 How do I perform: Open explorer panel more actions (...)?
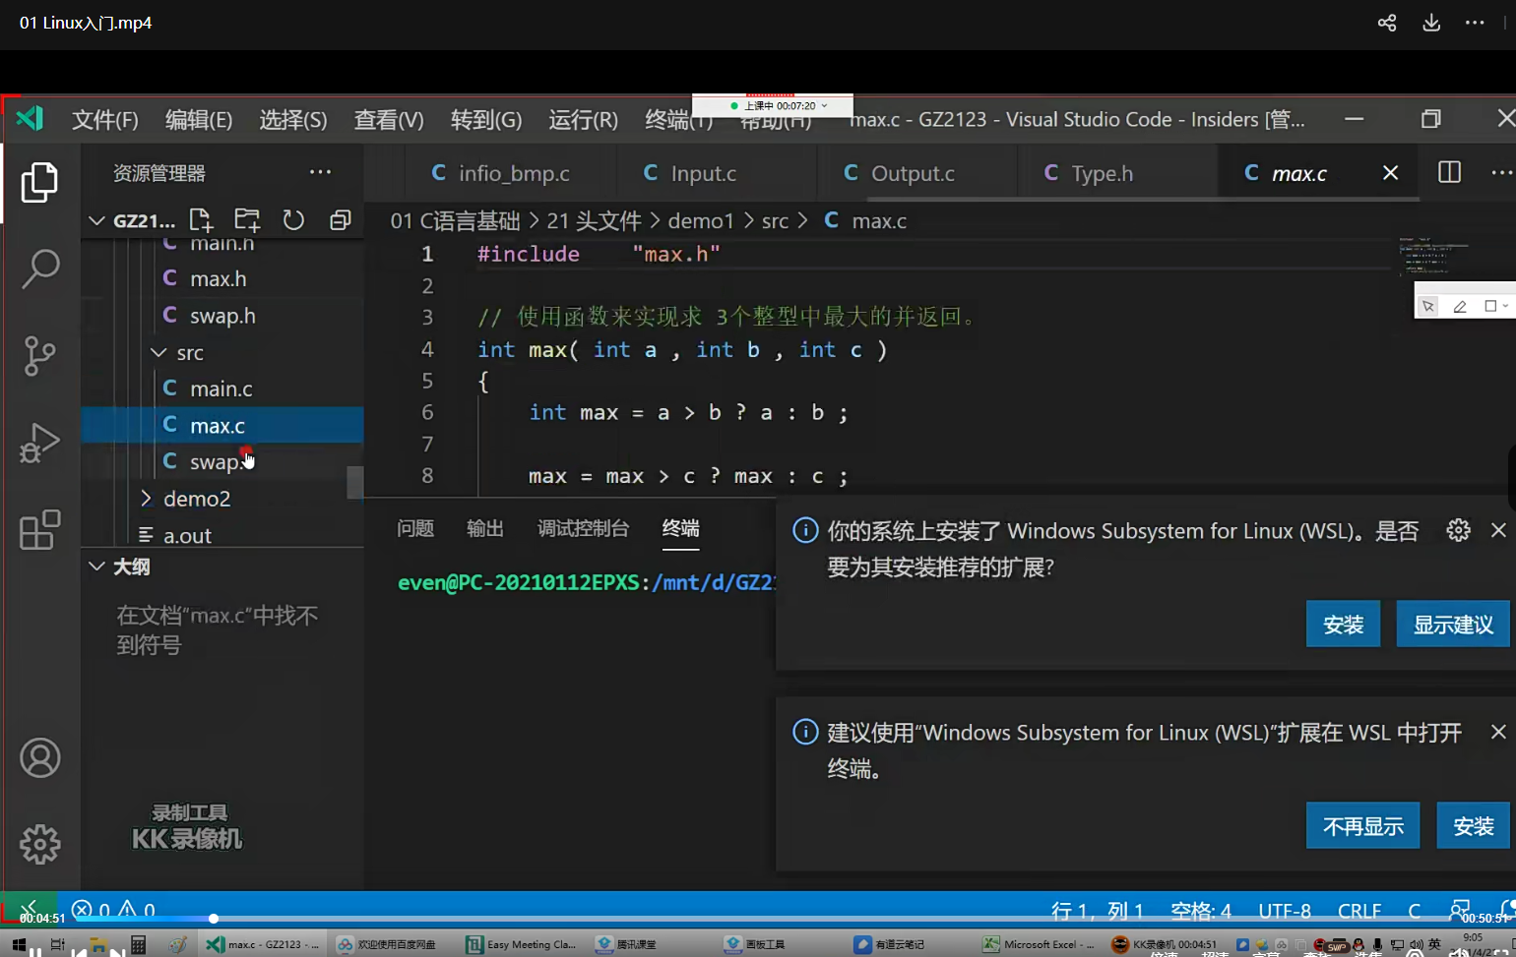click(x=320, y=172)
